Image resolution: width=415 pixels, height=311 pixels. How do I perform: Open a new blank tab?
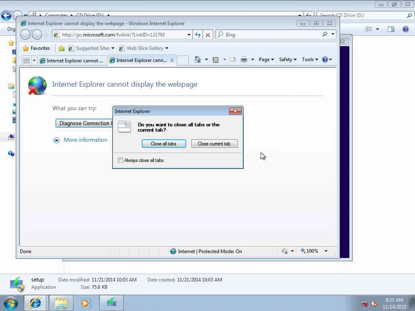(183, 61)
